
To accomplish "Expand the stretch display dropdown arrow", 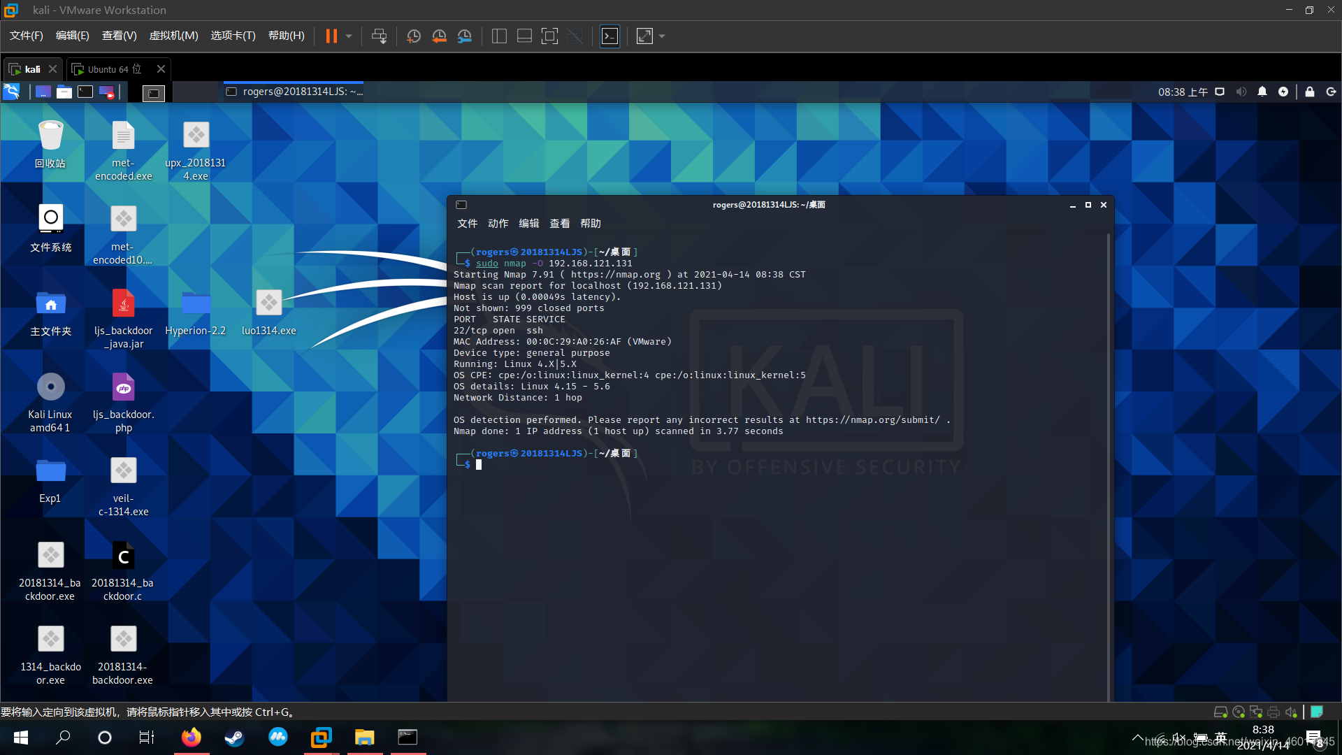I will [x=662, y=36].
